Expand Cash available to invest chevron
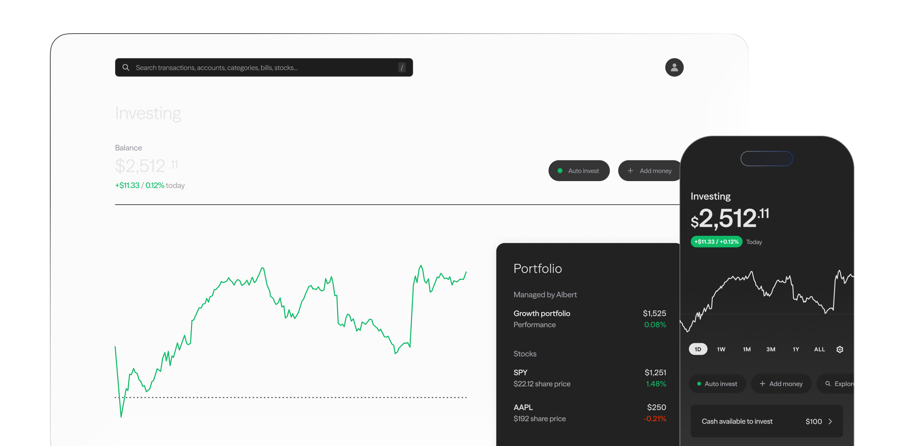 pyautogui.click(x=830, y=421)
